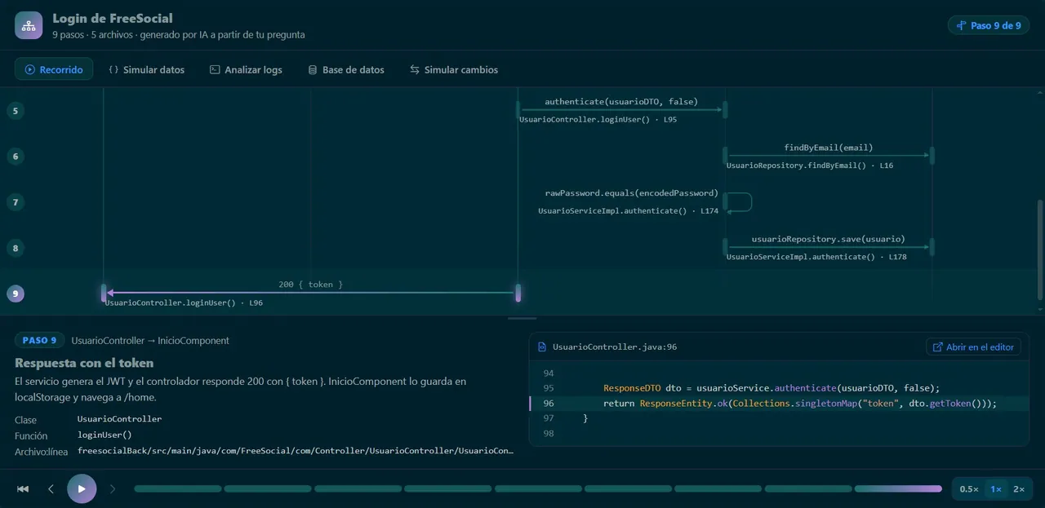Viewport: 1045px width, 508px height.
Task: Set playback speed to 1×
Action: pyautogui.click(x=996, y=488)
